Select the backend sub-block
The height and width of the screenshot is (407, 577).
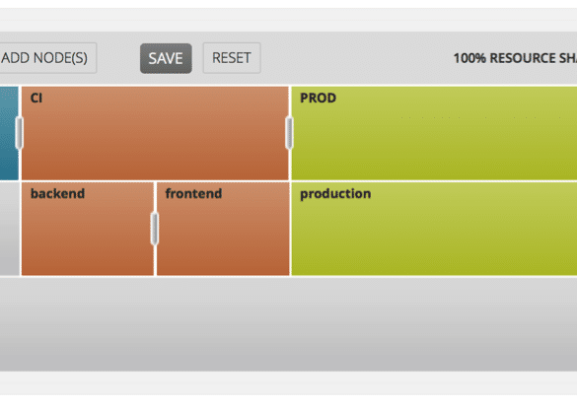88,229
